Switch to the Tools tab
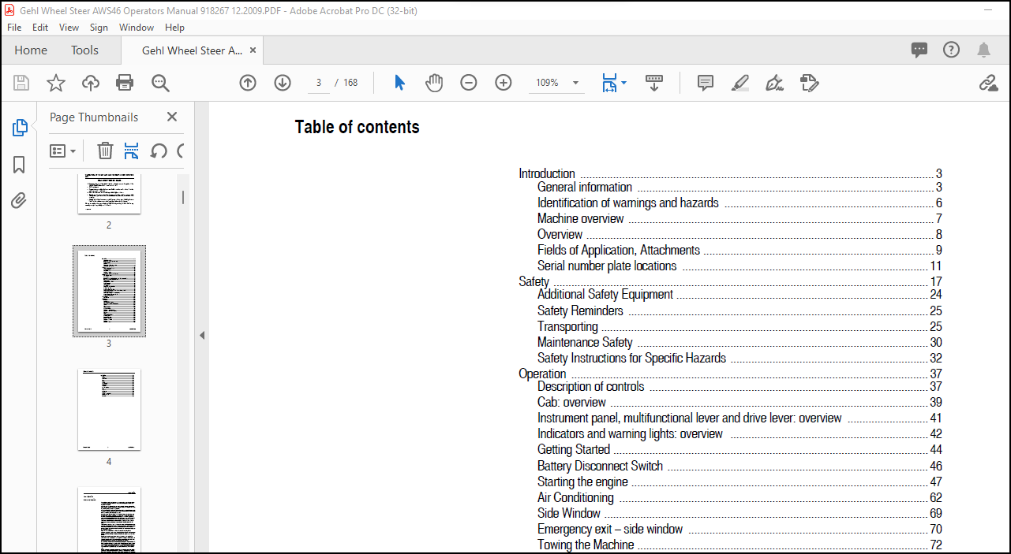 (x=84, y=50)
